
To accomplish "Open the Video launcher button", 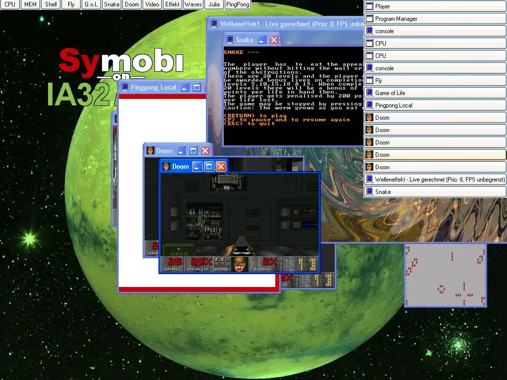I will point(152,4).
